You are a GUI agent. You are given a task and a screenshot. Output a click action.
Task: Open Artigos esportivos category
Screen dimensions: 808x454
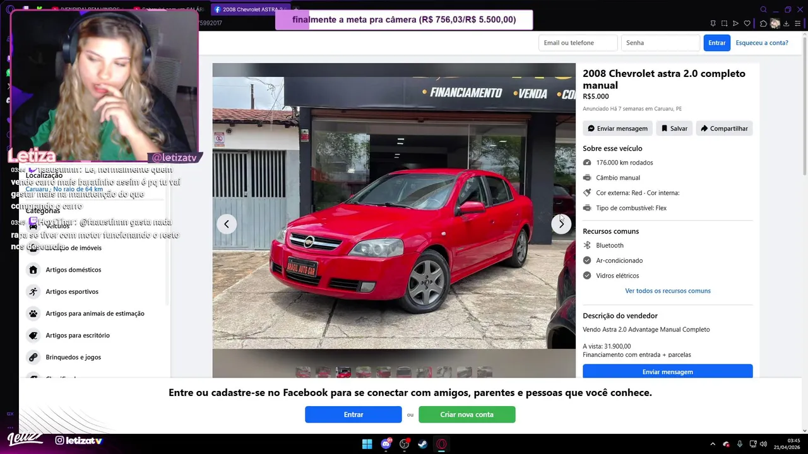pos(95,291)
